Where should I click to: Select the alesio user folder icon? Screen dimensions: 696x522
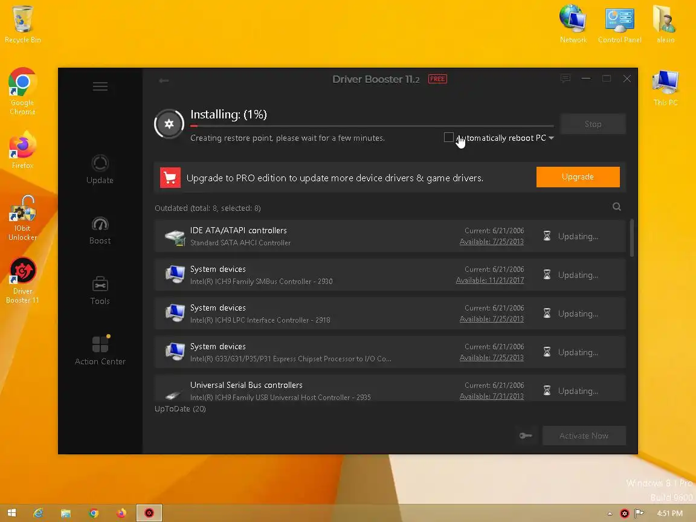click(665, 24)
